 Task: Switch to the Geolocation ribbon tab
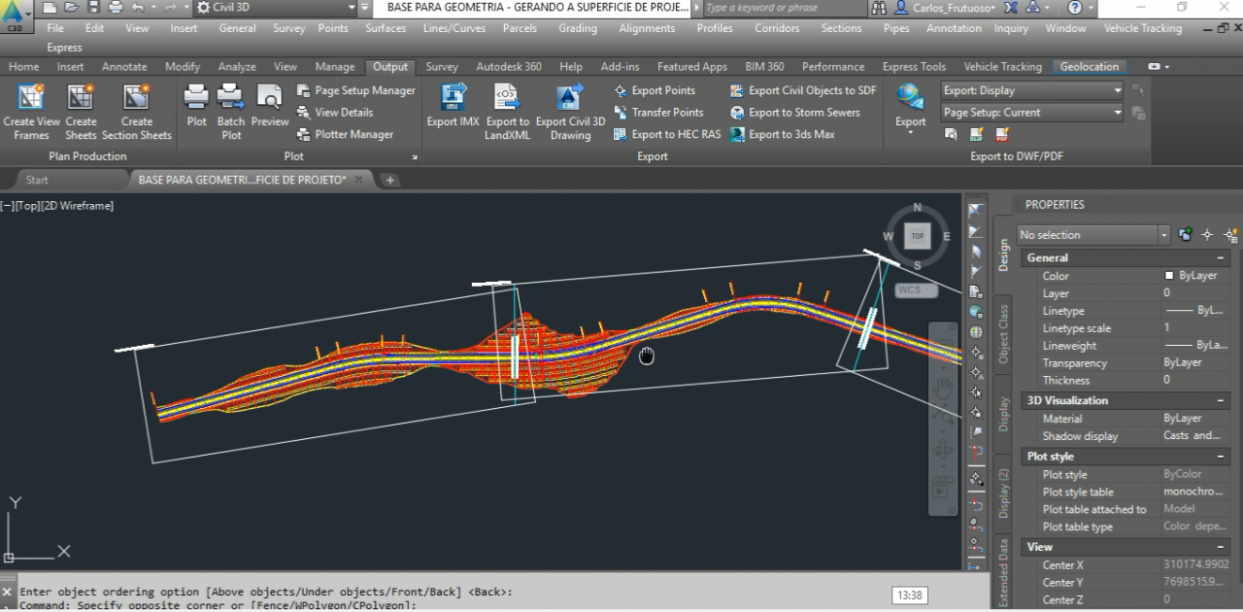[1090, 67]
